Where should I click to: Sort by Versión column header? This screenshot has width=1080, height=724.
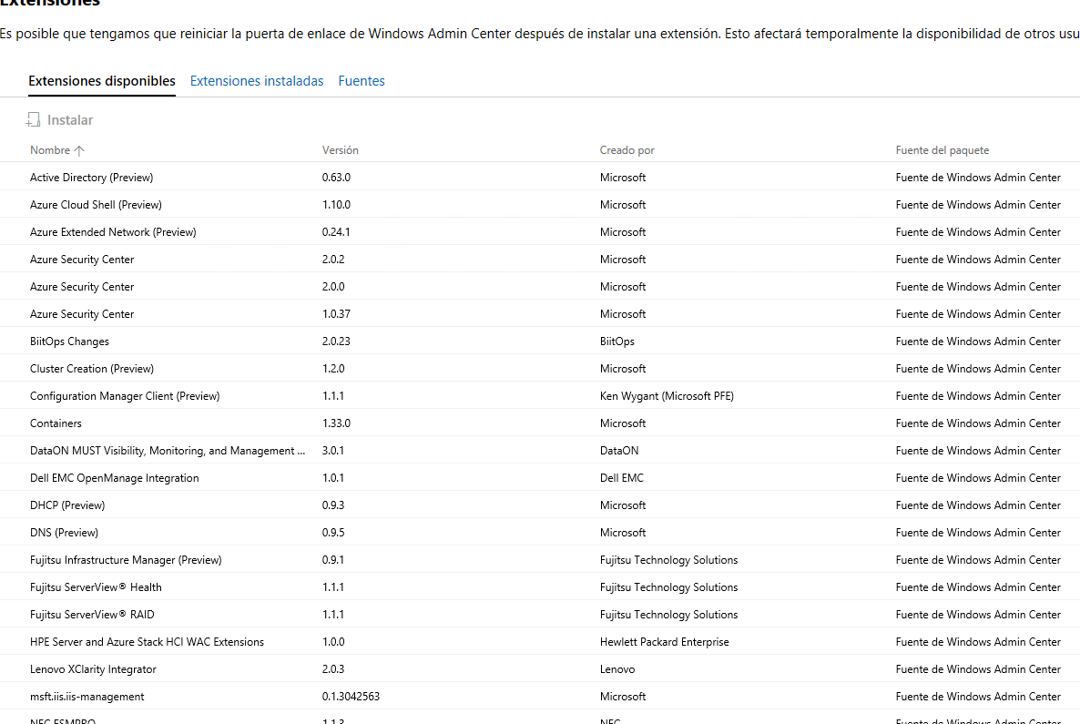341,150
